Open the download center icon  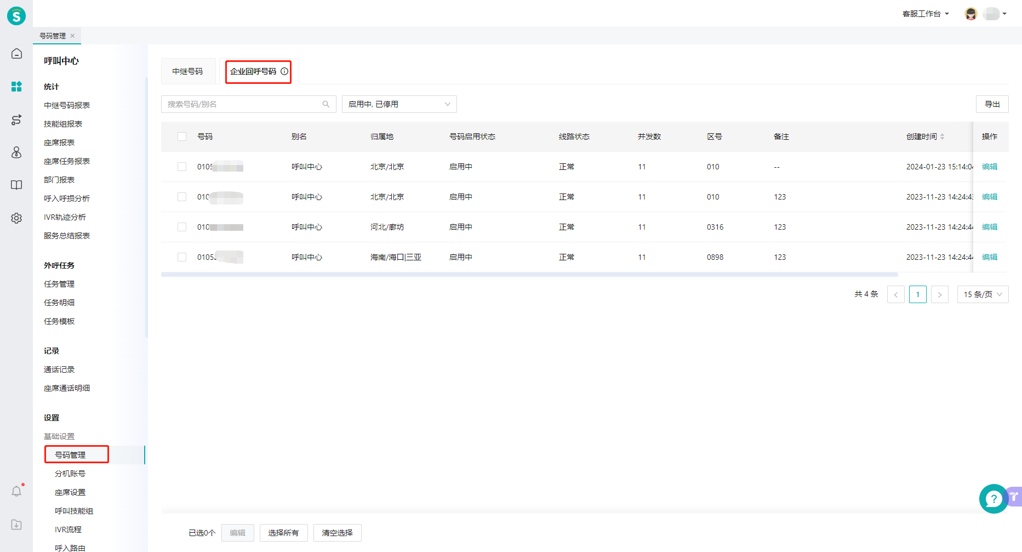click(x=16, y=525)
